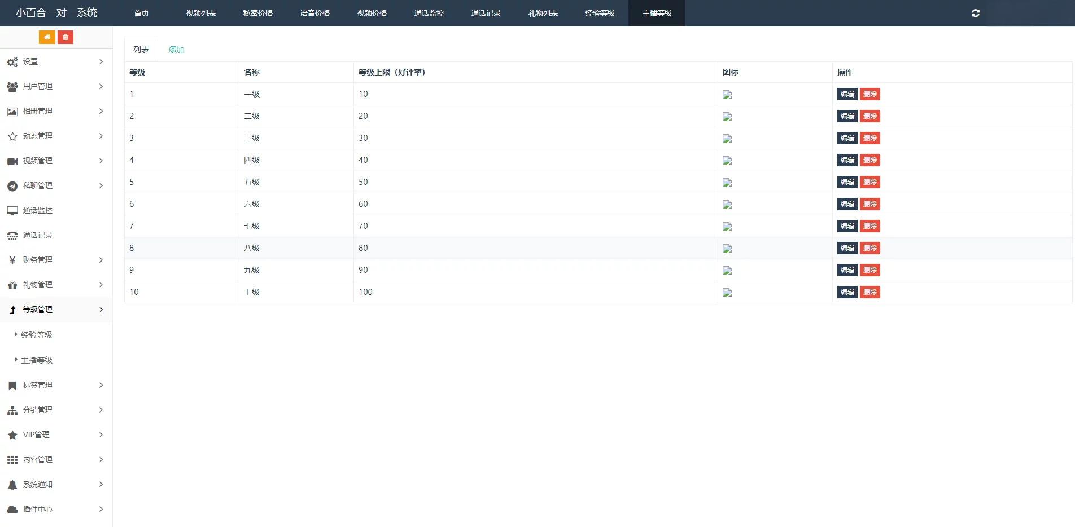Click the refresh icon in top bar
Screen dimensions: 1075x527
click(975, 13)
